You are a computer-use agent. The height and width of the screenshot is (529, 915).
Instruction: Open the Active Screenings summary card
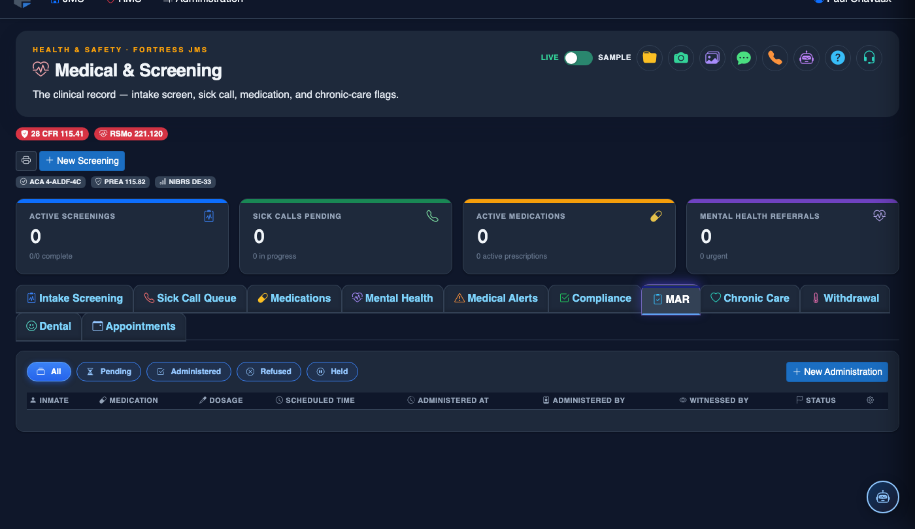(x=122, y=236)
